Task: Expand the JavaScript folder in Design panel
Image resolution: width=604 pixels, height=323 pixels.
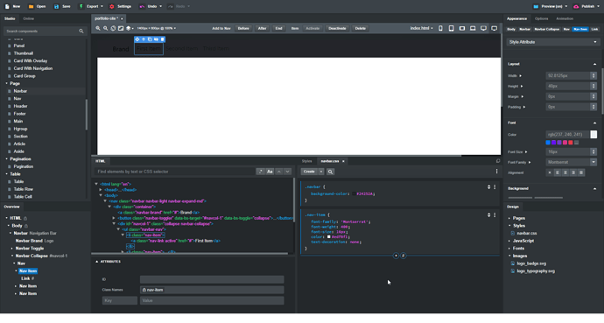Action: click(x=509, y=241)
